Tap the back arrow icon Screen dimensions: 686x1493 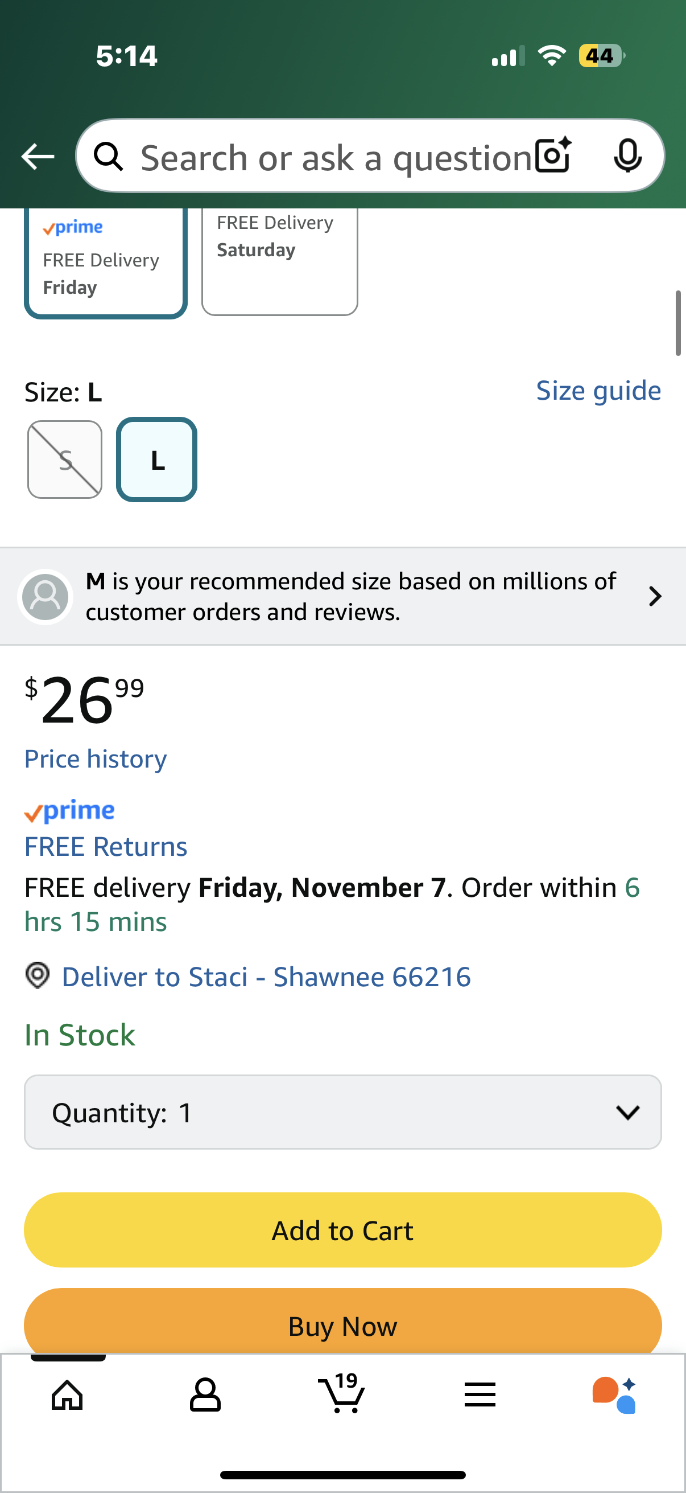pos(38,157)
